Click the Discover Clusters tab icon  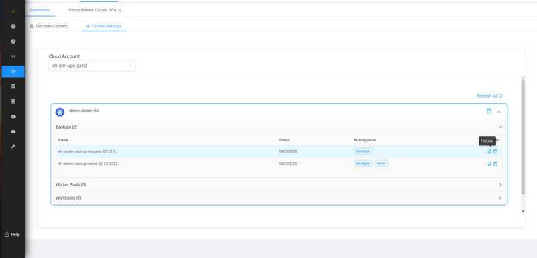coord(31,26)
